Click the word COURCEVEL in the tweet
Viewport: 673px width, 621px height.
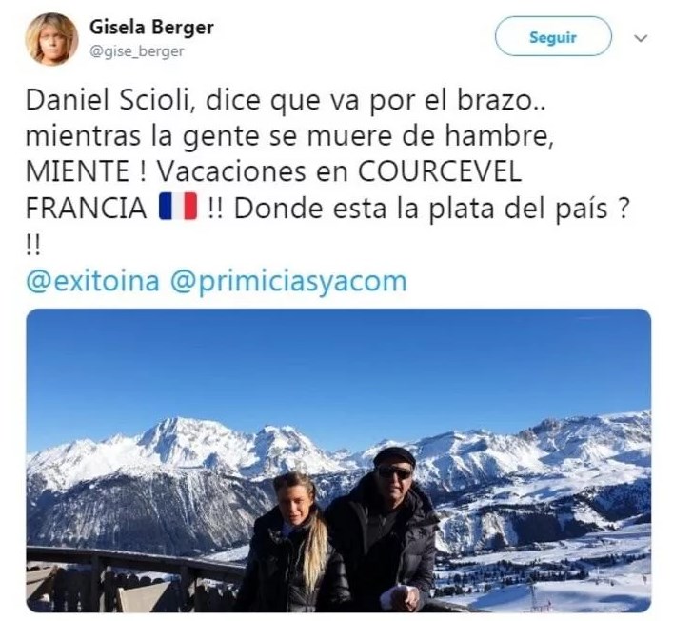click(440, 170)
